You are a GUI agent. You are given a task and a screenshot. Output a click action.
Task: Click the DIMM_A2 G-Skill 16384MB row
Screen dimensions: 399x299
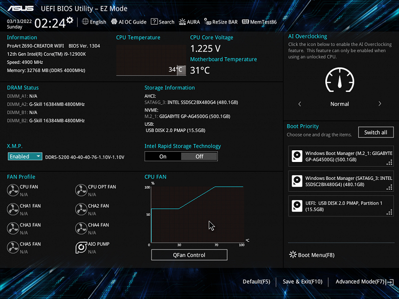(46, 104)
